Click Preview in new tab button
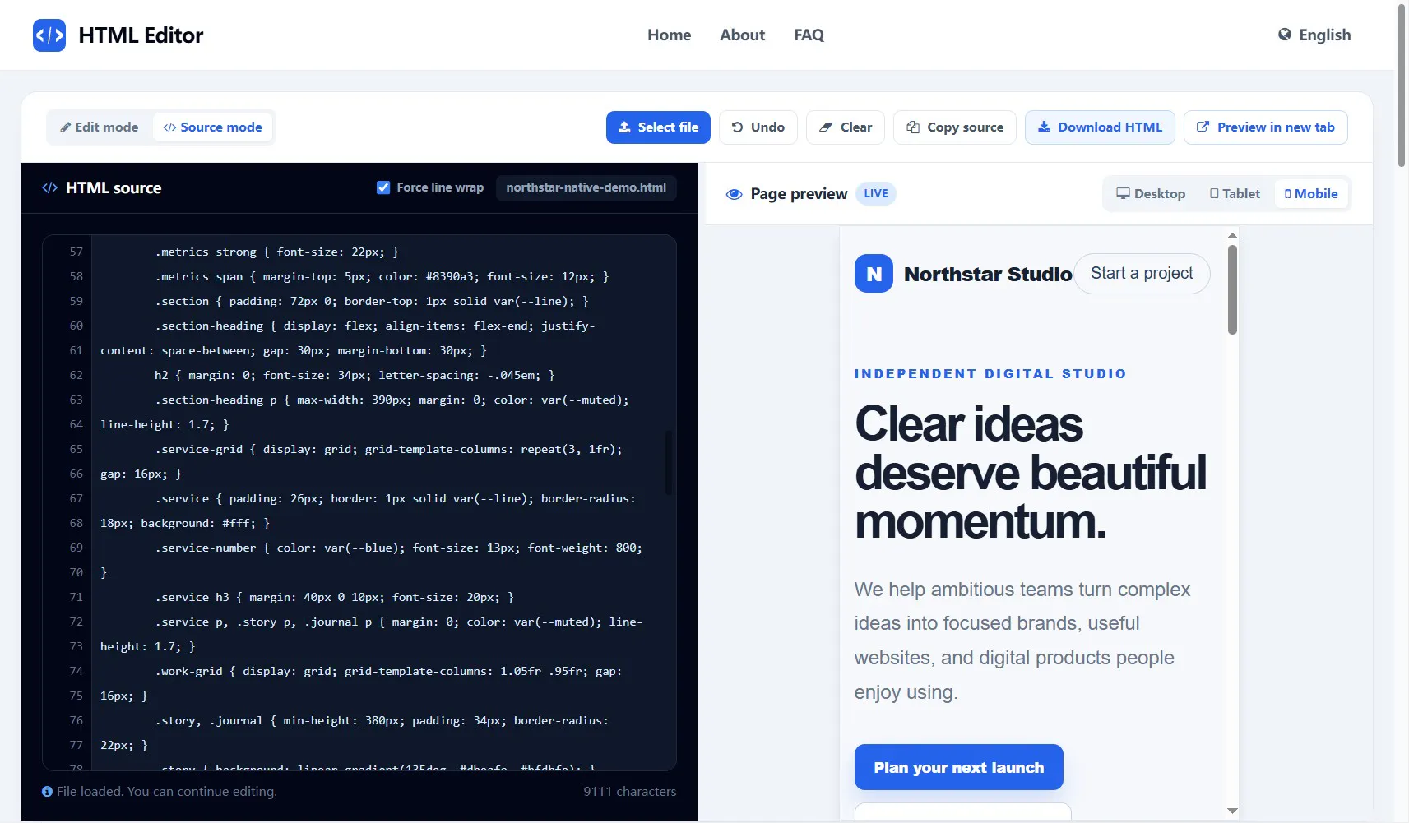The image size is (1409, 823). click(x=1265, y=127)
